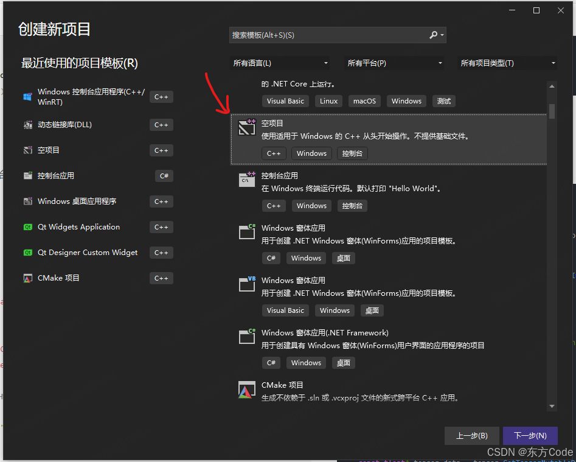The width and height of the screenshot is (576, 462).
Task: Click the C# 控制台应用 icon in recent templates
Action: pos(28,176)
